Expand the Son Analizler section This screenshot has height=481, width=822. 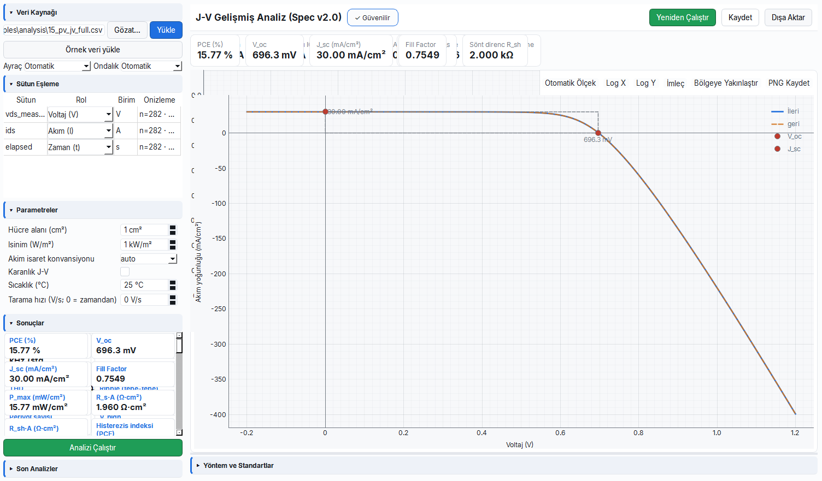93,468
